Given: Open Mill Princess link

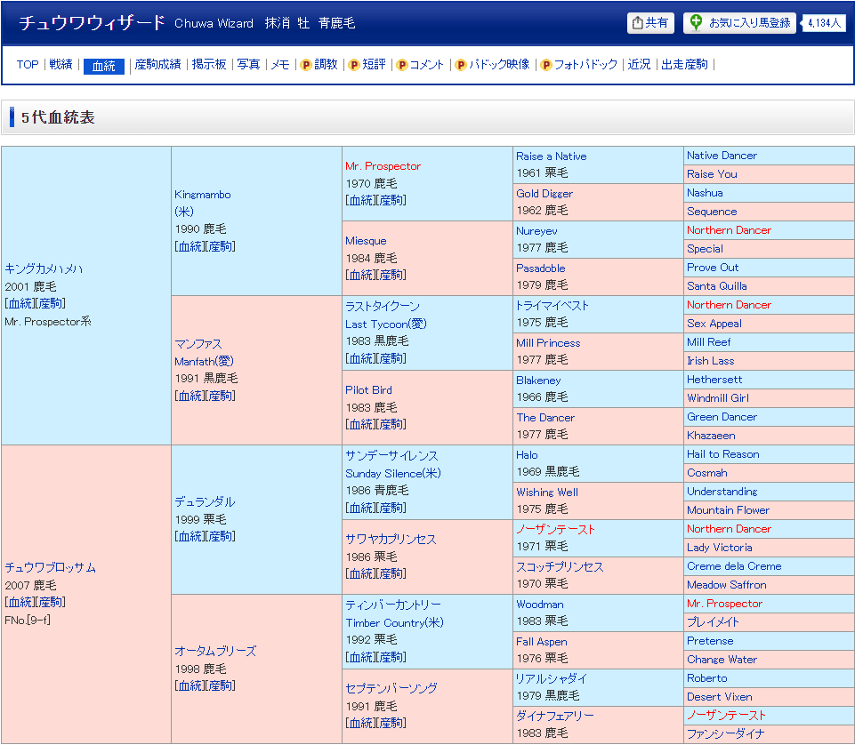Looking at the screenshot, I should (548, 343).
